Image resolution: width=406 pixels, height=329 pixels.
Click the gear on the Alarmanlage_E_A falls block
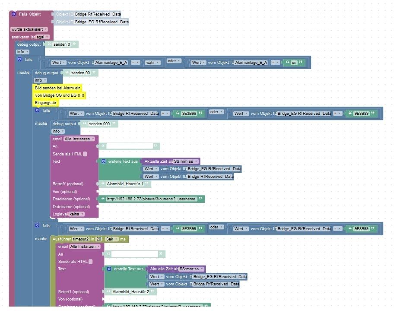pyautogui.click(x=19, y=59)
